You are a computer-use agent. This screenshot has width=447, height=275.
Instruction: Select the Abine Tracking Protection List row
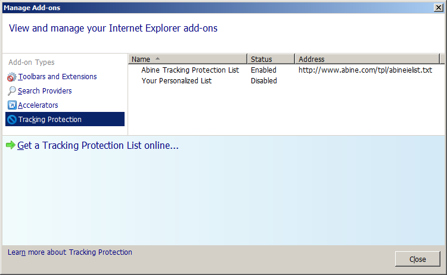coord(190,70)
